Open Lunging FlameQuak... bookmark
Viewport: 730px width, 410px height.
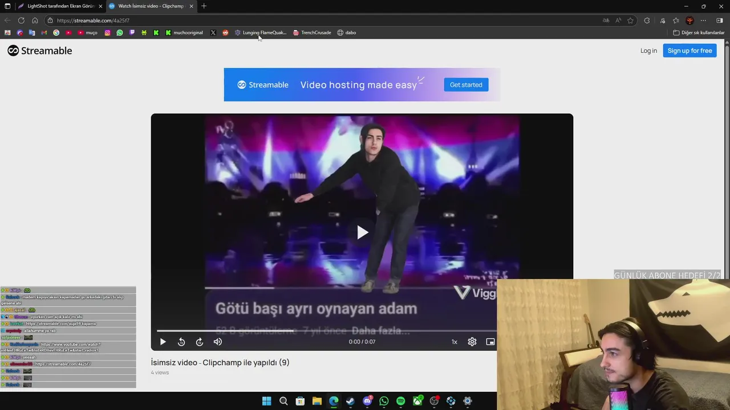260,32
